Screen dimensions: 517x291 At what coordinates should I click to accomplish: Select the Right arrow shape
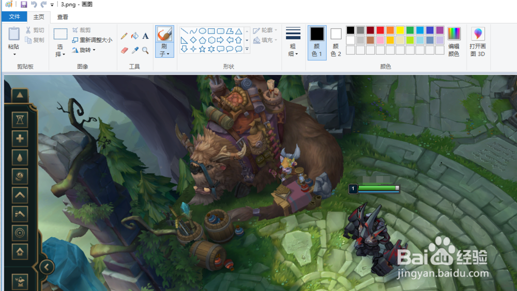[221, 40]
